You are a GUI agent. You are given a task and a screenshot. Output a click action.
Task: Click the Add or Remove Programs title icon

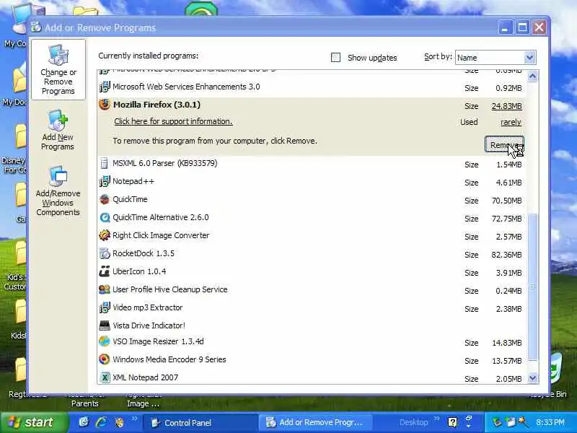[36, 27]
